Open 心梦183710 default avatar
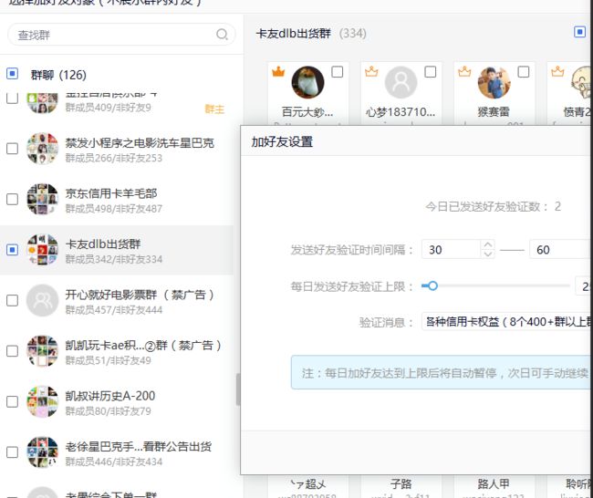The image size is (593, 498). point(401,82)
